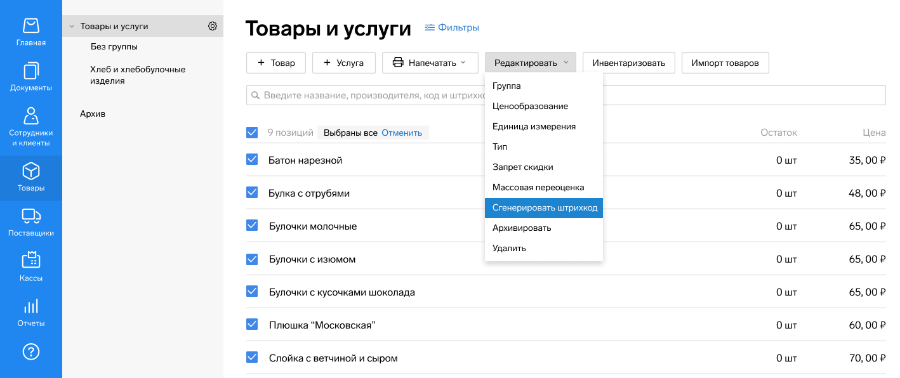Screen dimensions: 900x378
Task: Collapse the Товары и услуги tree chevron
Action: [x=72, y=27]
